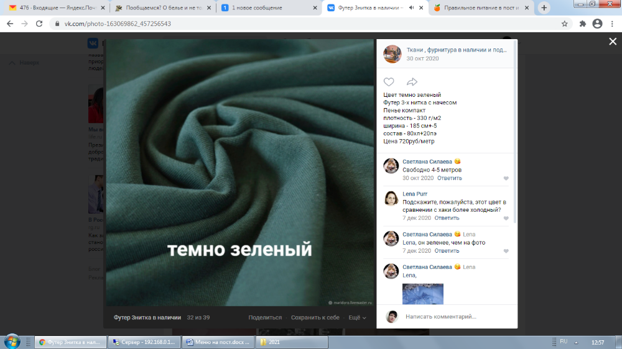Open group Ткани, фурнитура в наличии link

pyautogui.click(x=456, y=50)
